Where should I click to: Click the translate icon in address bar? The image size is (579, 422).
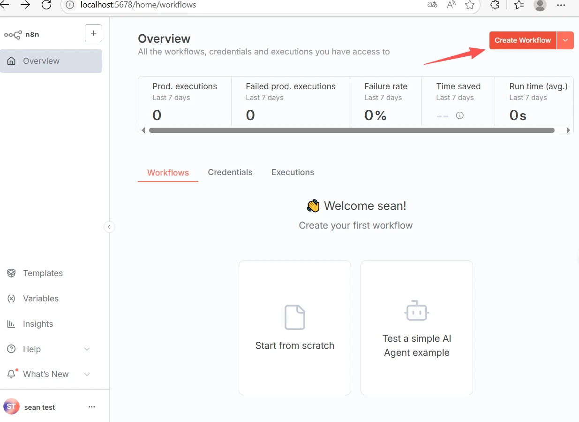pyautogui.click(x=432, y=5)
